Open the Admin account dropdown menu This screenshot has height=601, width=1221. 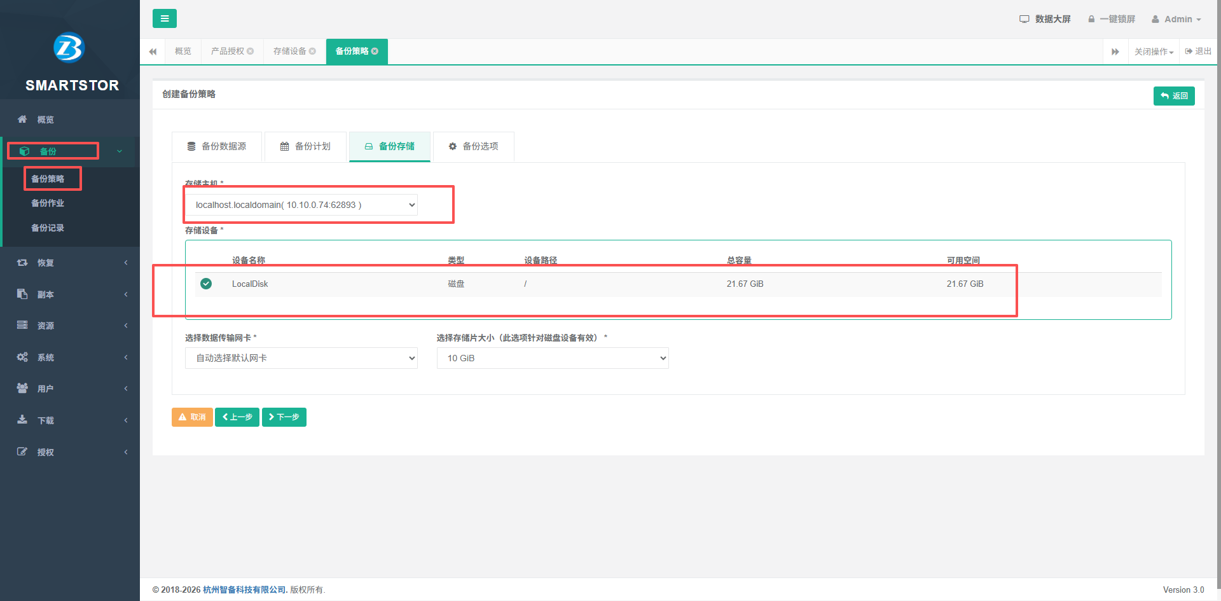(x=1176, y=19)
